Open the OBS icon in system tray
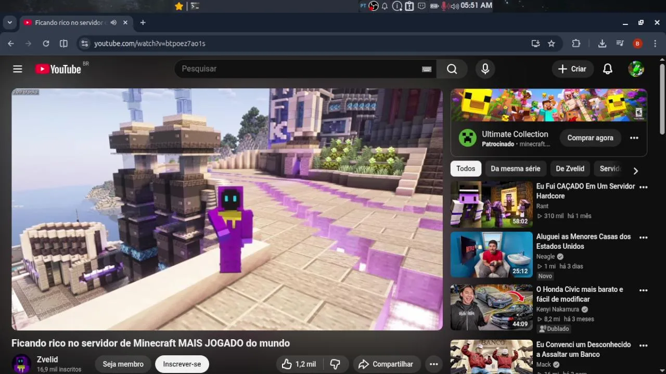 374,6
